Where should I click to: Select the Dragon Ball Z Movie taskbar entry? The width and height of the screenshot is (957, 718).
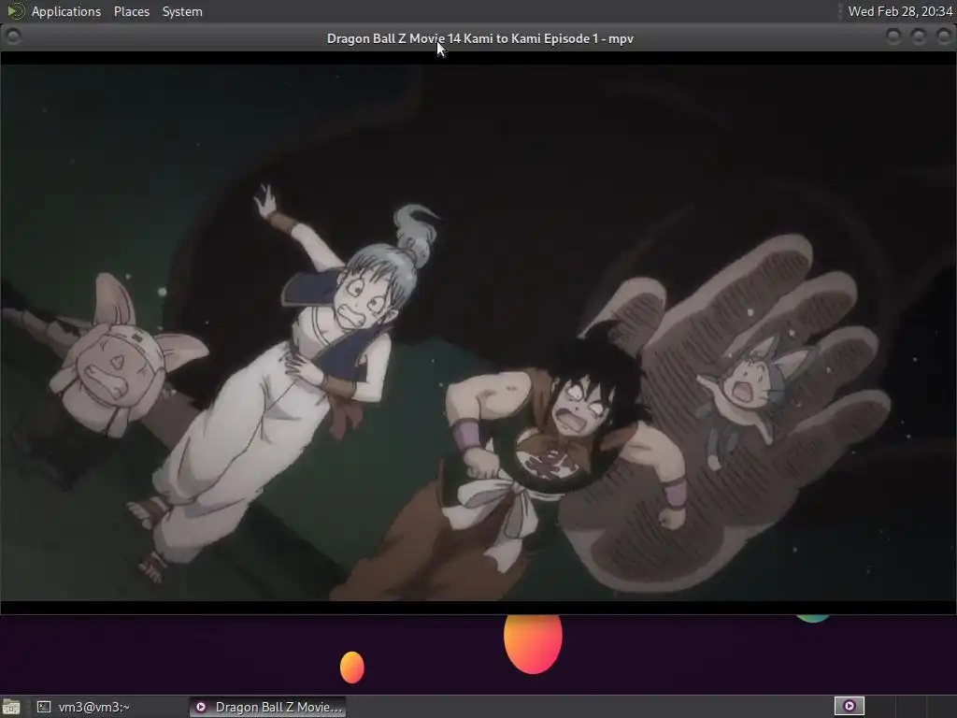(268, 707)
